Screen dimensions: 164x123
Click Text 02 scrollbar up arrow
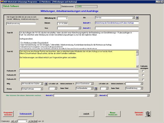coord(137,52)
